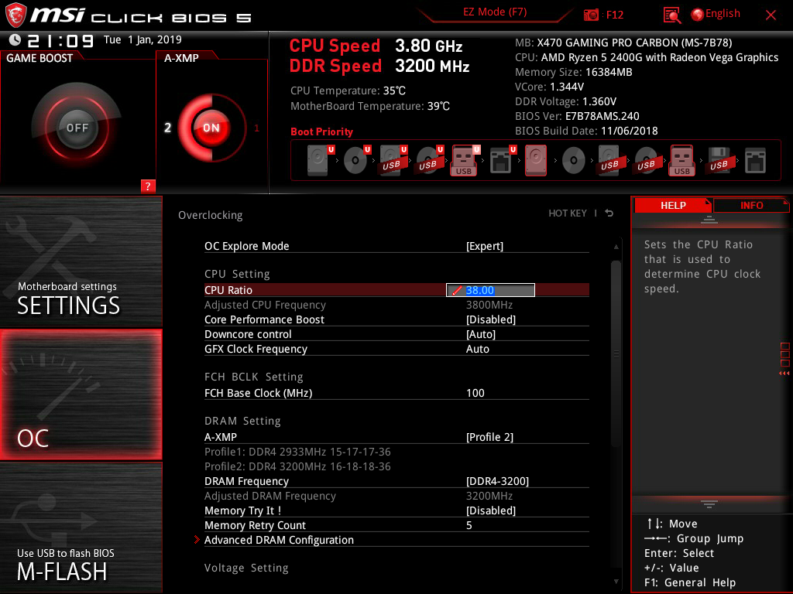Open the M-FLASH BIOS flashing section
Screen dimensions: 793x594
[81, 527]
